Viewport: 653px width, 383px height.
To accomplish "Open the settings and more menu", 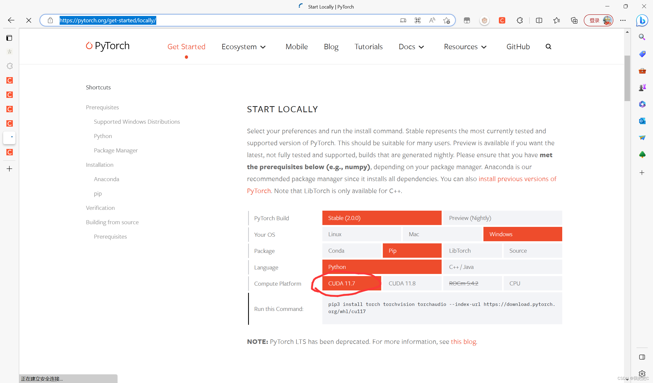I will [623, 20].
